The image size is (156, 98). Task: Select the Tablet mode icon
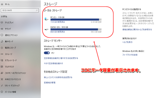[x=2, y=60]
